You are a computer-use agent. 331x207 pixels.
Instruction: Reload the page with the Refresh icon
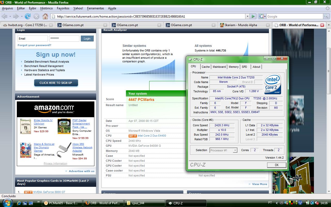pos(28,16)
